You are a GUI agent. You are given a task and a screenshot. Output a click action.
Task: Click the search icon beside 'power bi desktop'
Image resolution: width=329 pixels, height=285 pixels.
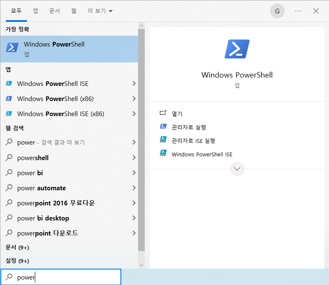click(x=9, y=218)
